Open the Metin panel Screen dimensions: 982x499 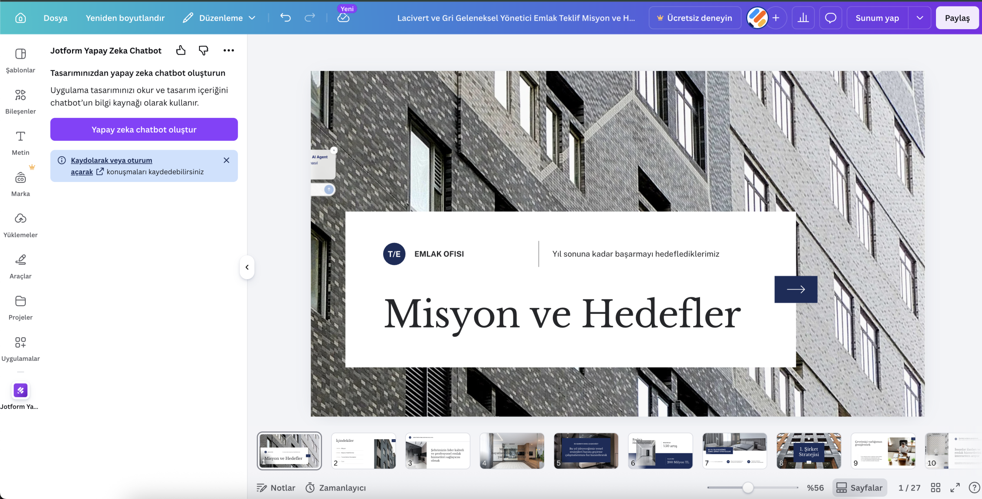point(20,142)
